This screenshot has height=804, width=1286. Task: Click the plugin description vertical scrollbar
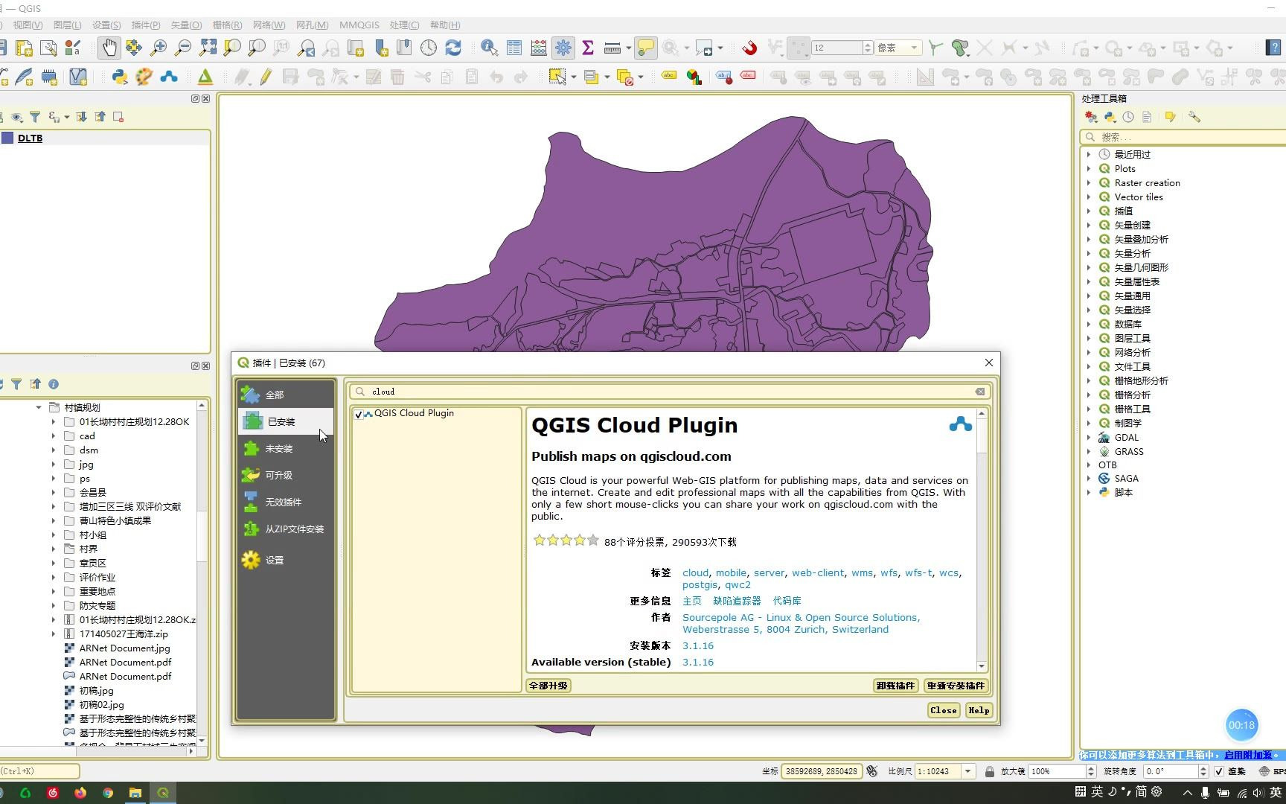[982, 540]
